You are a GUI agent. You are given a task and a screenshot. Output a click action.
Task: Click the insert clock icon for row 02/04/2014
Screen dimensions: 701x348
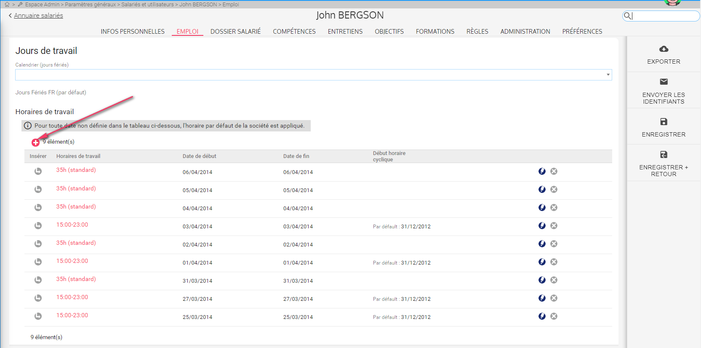[38, 244]
